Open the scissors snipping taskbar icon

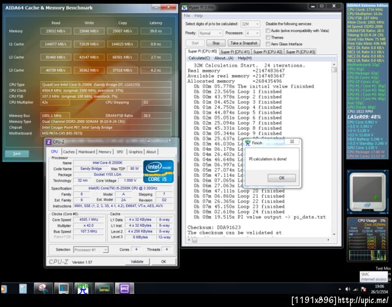tap(43, 289)
